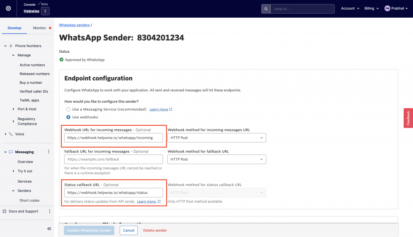Viewport: 413px width, 237px height.
Task: Open Webhook method for status callback dropdown
Action: [x=217, y=193]
